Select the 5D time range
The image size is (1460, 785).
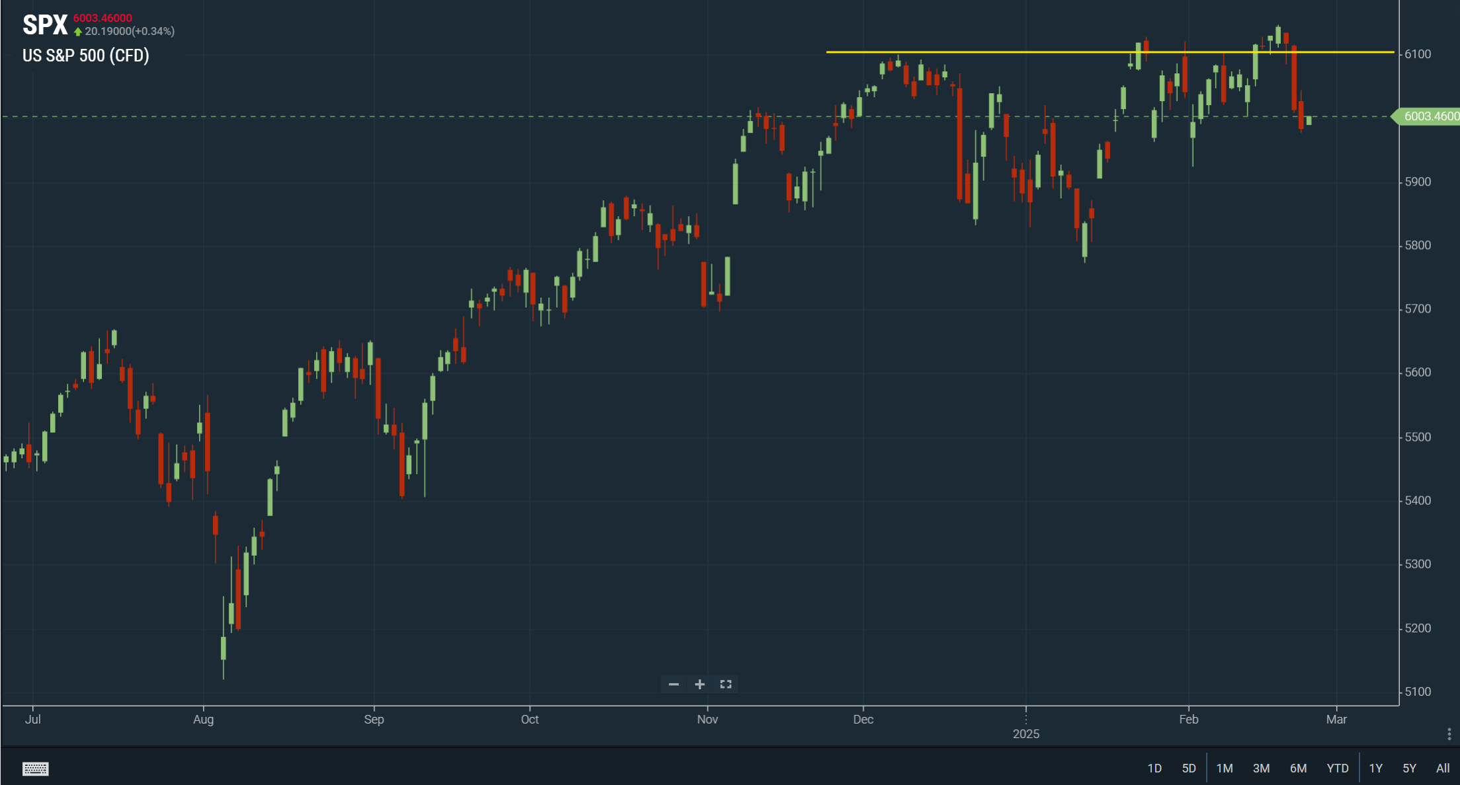click(x=1189, y=768)
